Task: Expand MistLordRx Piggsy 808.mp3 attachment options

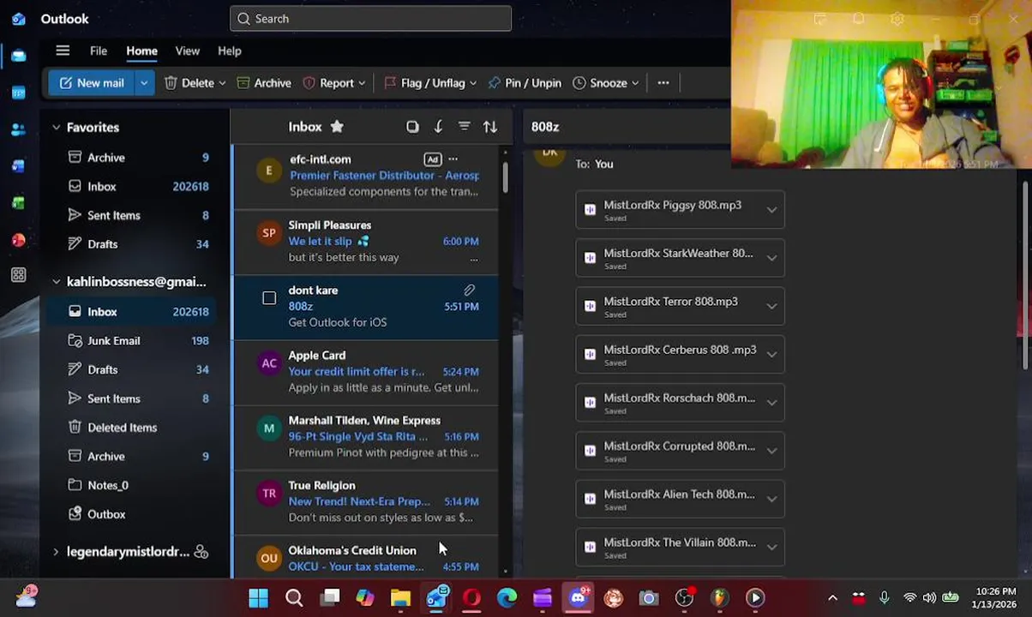Action: tap(771, 210)
